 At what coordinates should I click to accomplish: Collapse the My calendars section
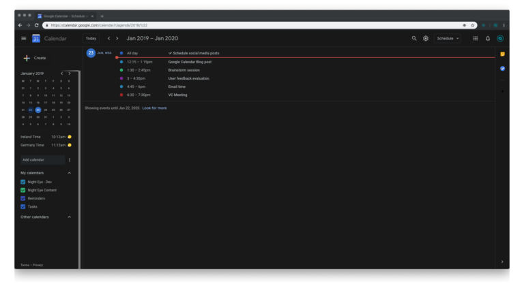click(x=70, y=173)
